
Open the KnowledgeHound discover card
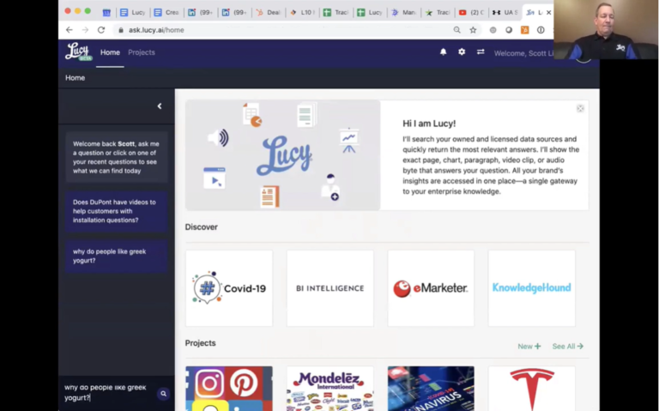pos(532,288)
